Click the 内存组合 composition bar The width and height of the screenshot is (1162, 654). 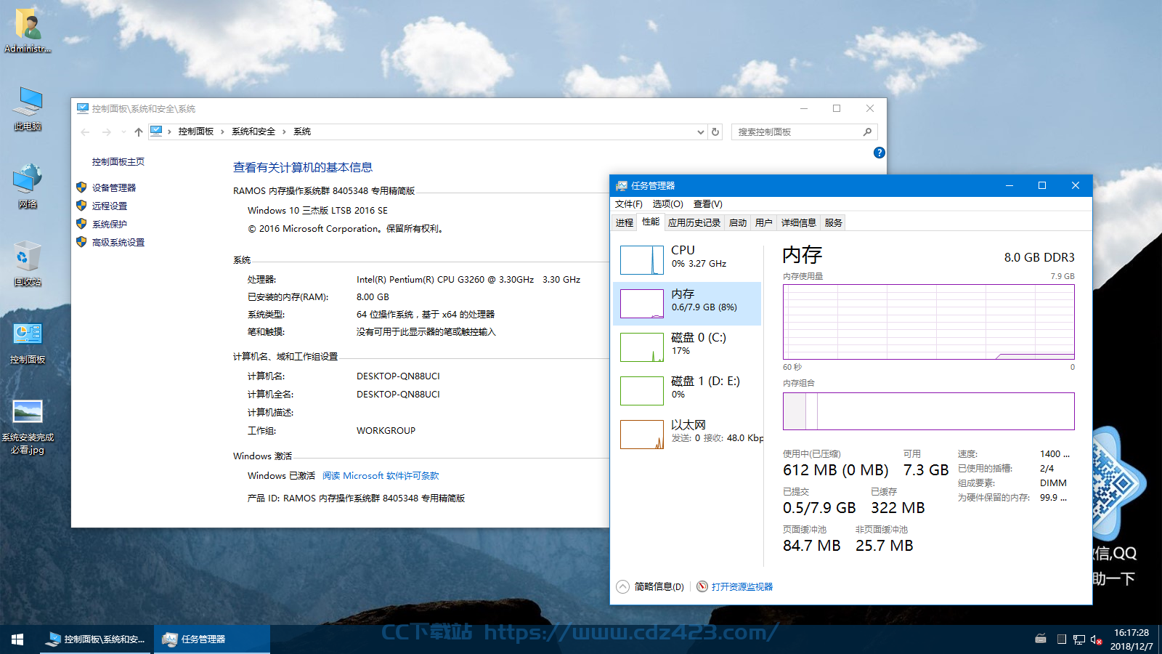tap(929, 411)
